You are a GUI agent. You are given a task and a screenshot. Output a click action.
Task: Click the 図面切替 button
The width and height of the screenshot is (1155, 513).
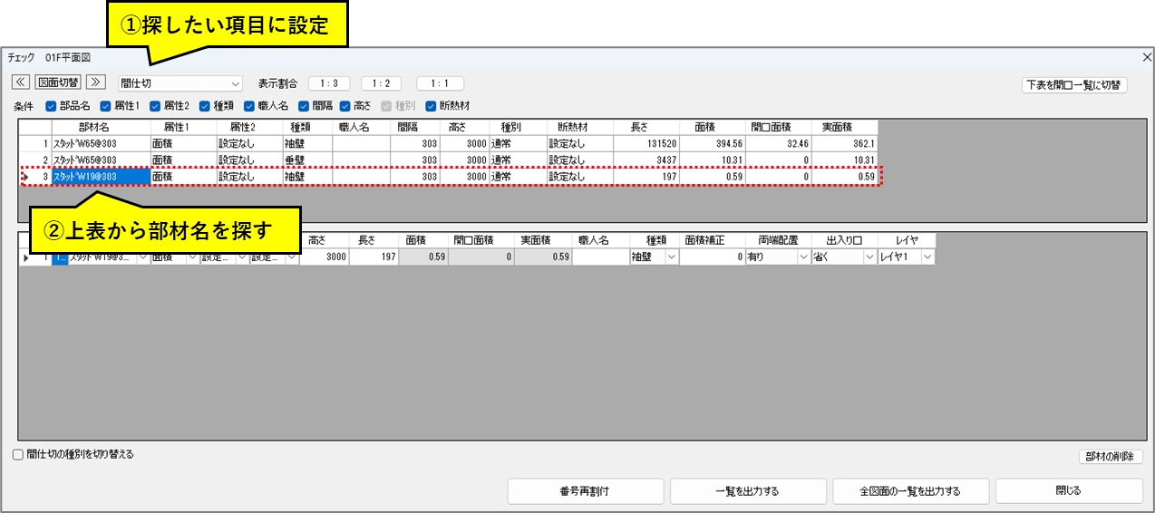57,82
